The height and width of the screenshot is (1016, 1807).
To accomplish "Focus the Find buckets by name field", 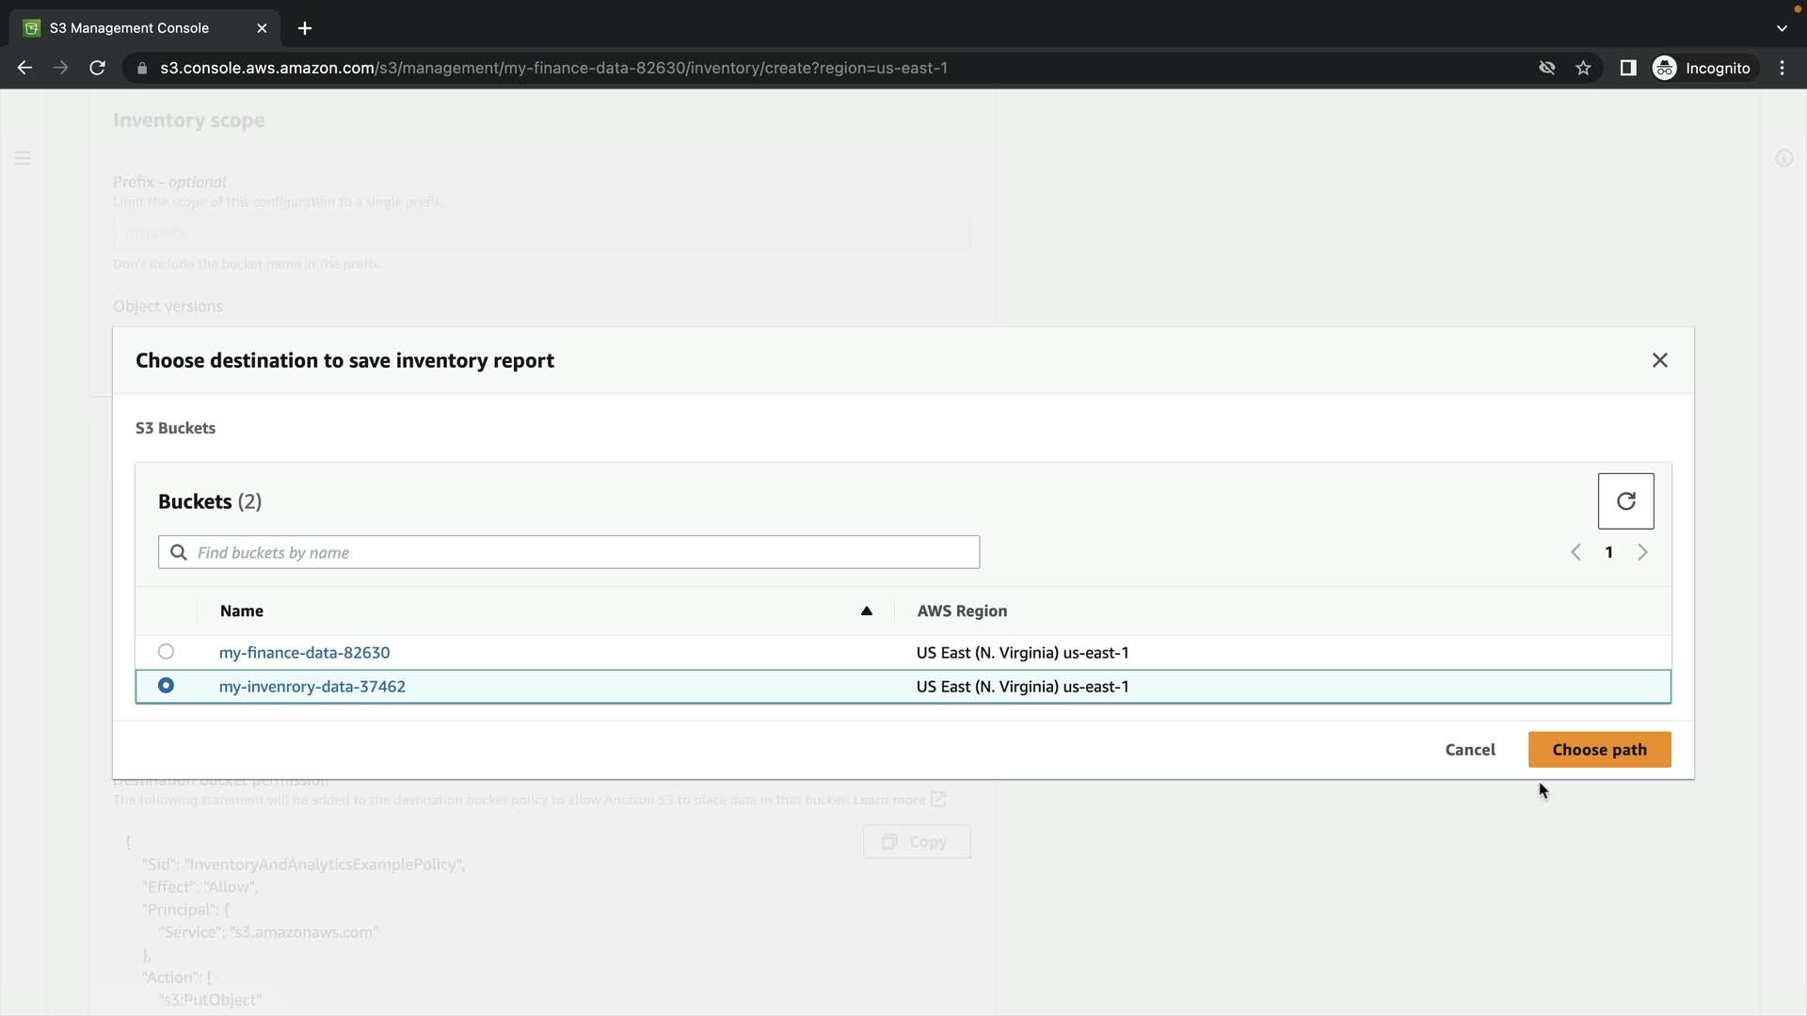I will tap(584, 552).
